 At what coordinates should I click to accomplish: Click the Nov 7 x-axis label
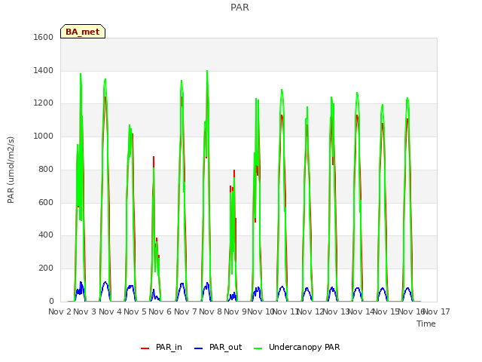click(185, 311)
